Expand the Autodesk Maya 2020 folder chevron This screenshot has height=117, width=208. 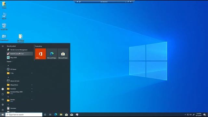(x=32, y=92)
